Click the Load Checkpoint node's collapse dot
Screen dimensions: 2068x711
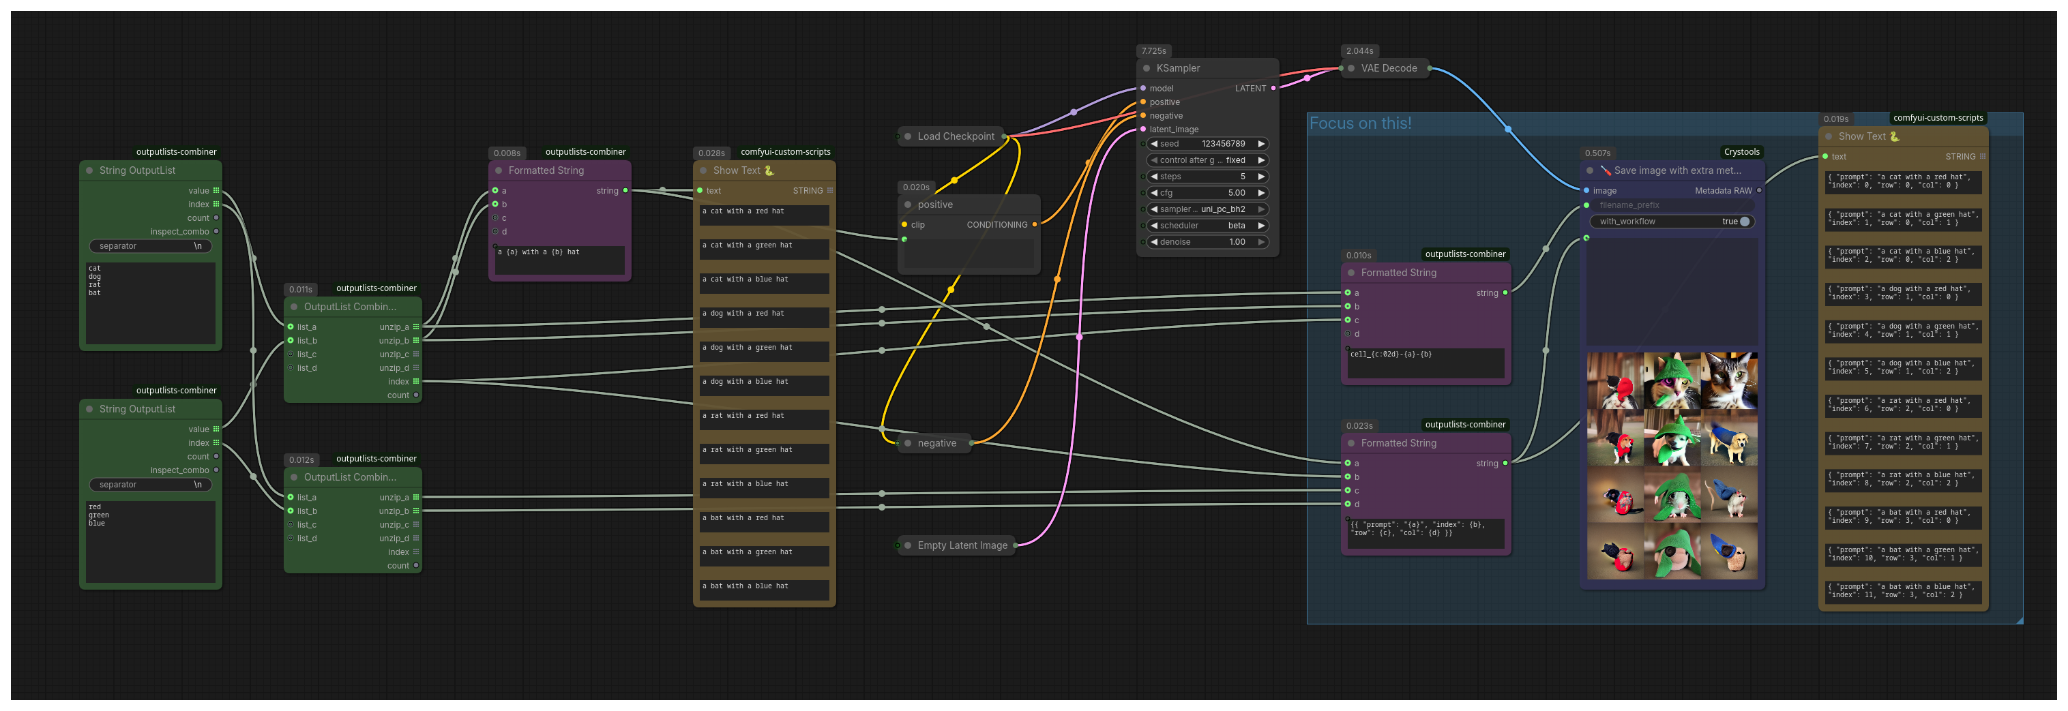tap(908, 136)
